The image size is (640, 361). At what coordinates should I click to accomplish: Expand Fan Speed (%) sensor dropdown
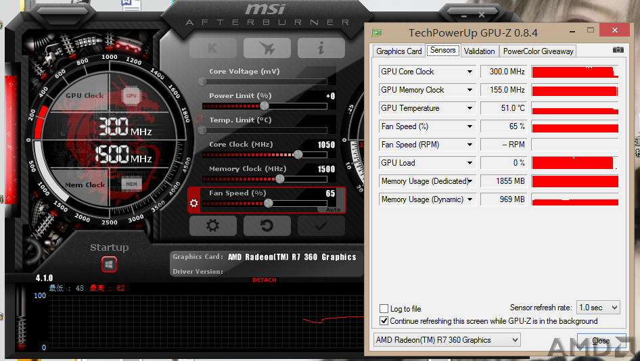pyautogui.click(x=470, y=126)
